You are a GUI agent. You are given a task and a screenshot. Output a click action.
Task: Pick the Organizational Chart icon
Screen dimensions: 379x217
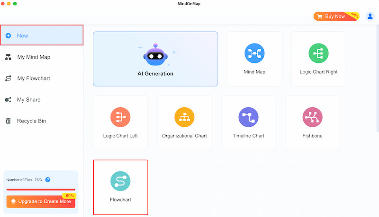tap(184, 117)
